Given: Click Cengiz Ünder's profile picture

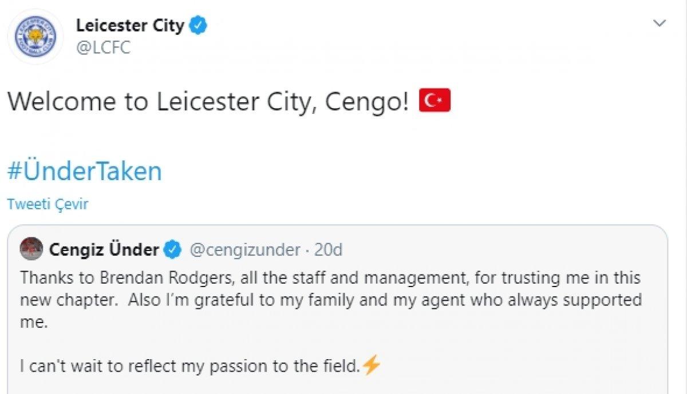Looking at the screenshot, I should 33,249.
